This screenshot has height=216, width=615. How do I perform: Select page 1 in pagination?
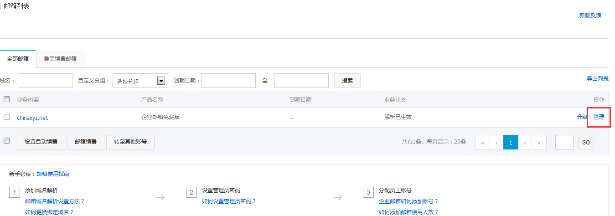click(511, 143)
